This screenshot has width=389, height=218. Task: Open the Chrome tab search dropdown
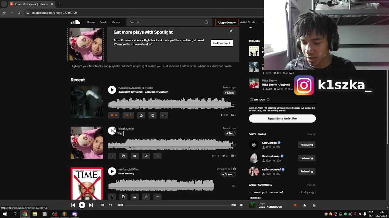pyautogui.click(x=4, y=4)
